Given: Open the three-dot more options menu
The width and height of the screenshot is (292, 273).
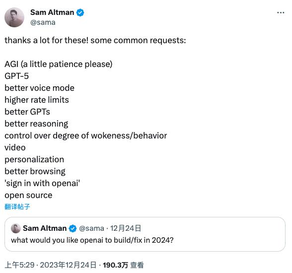Looking at the screenshot, I should coord(281,12).
